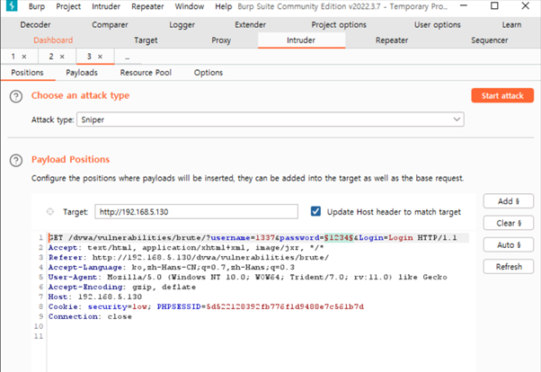The width and height of the screenshot is (541, 372).
Task: Switch to the Sequencer tab
Action: [489, 40]
